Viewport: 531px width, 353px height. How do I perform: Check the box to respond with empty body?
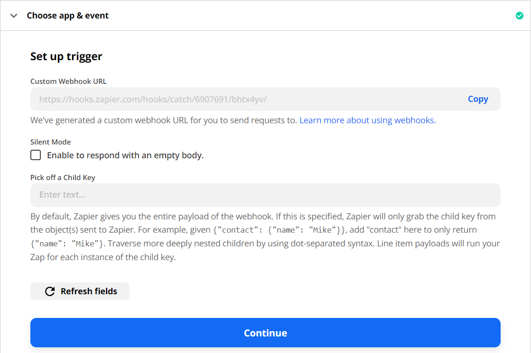pos(36,155)
